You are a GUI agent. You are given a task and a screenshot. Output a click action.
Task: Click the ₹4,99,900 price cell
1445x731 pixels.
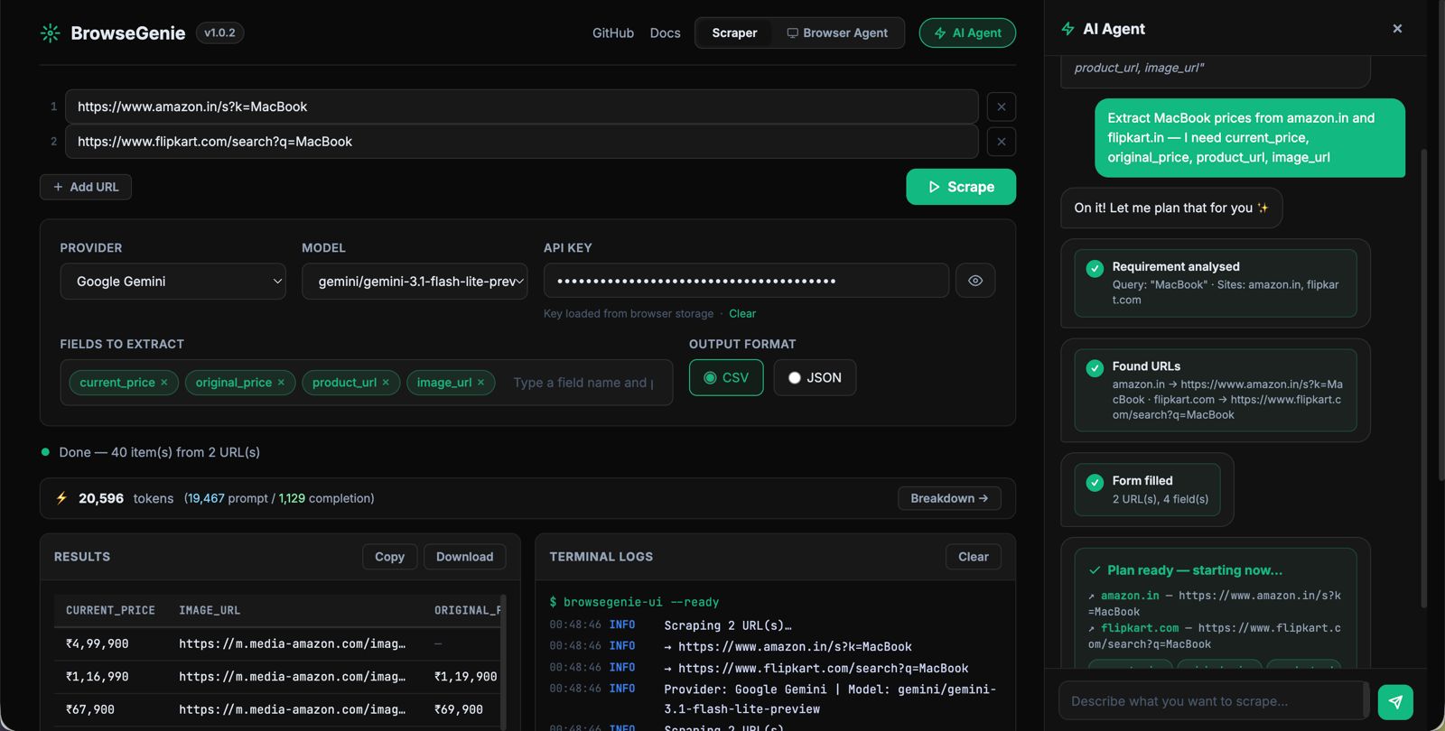tap(98, 644)
